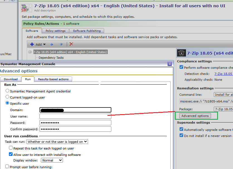
Task: Click the Mercedes logo icon beside 7-Zip
Action: tap(181, 53)
